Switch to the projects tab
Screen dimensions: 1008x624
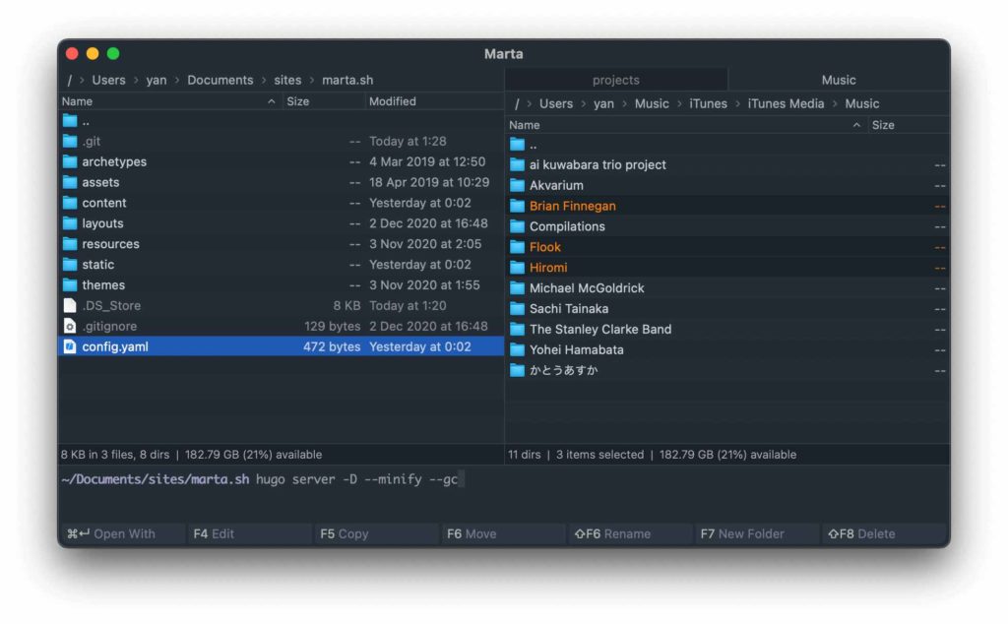tap(616, 80)
